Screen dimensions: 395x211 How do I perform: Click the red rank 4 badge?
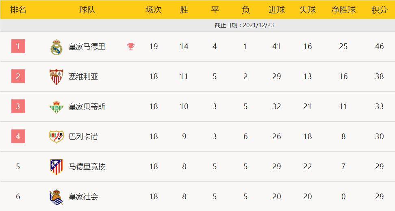(x=18, y=137)
